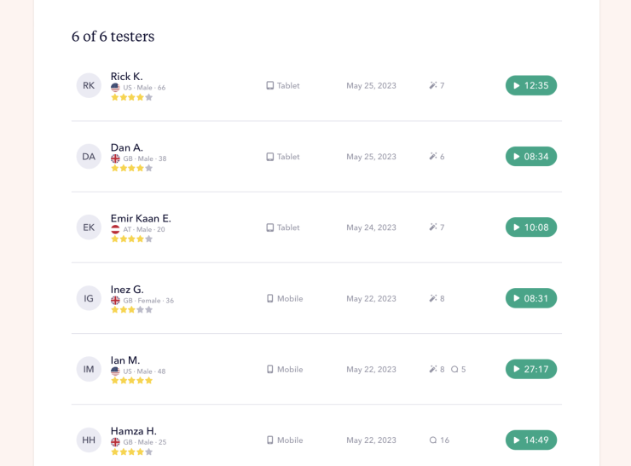Click Ian M.'s five-star rating
631x466 pixels.
pos(131,381)
